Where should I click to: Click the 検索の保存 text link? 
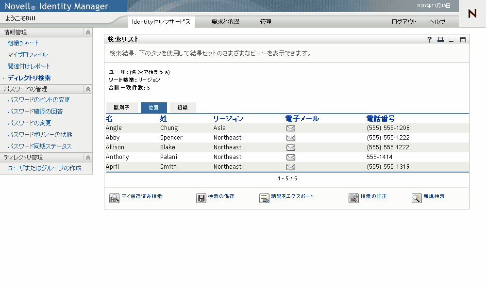click(x=221, y=196)
